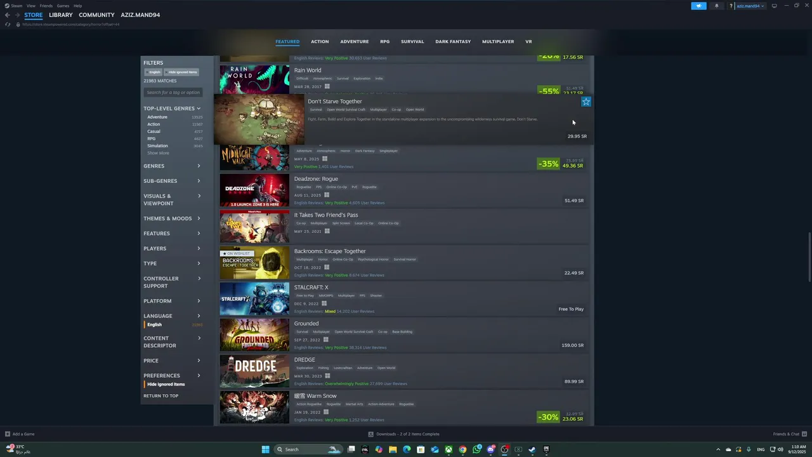Switch to the Survival category tab

(x=412, y=41)
